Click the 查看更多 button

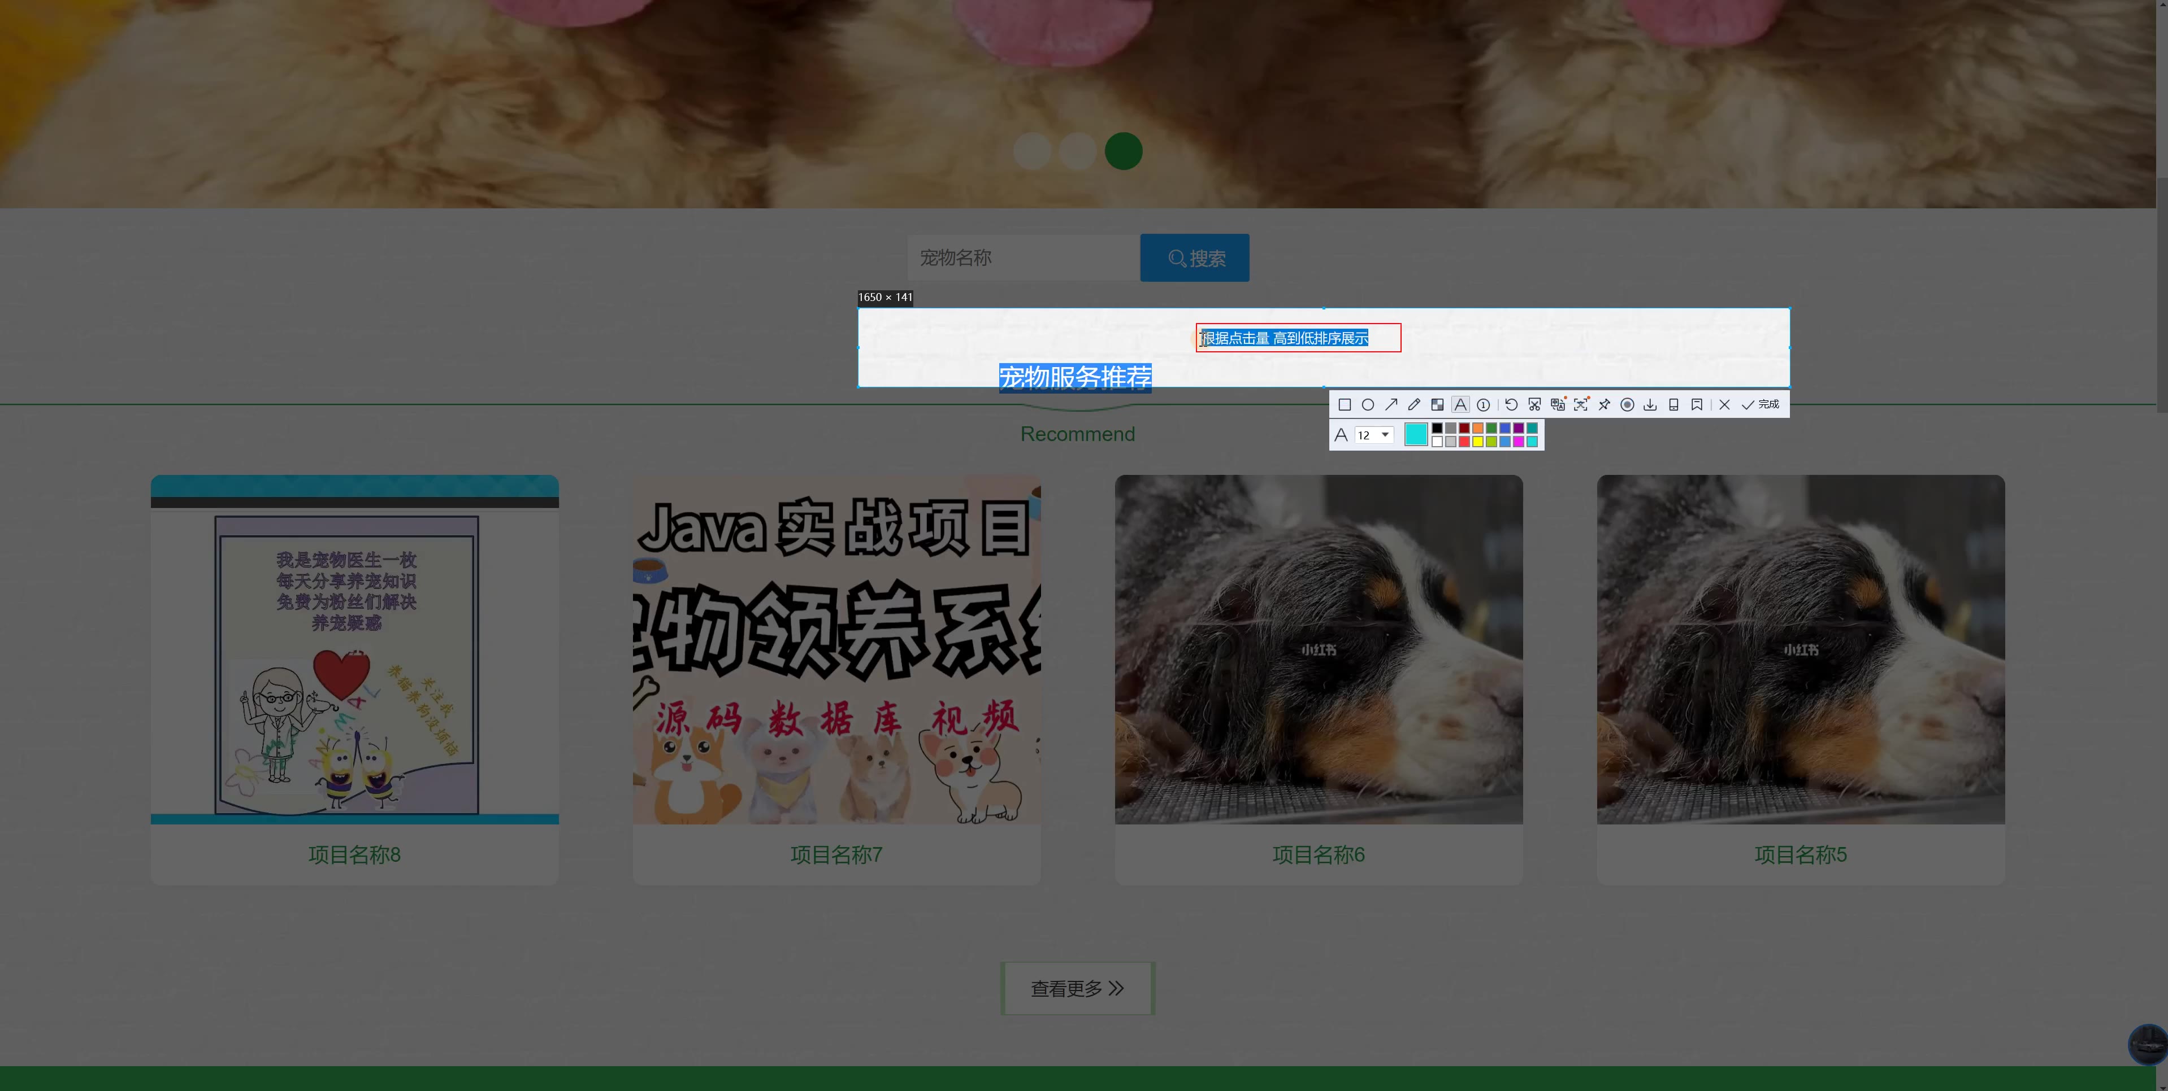tap(1077, 988)
